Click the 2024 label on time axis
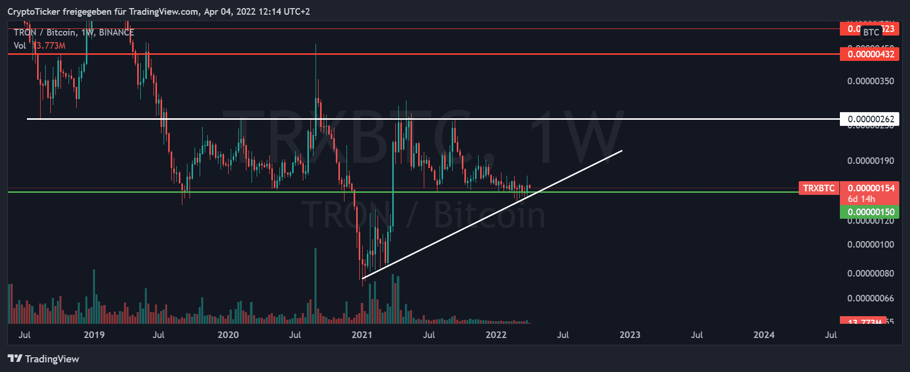Image resolution: width=910 pixels, height=372 pixels. pyautogui.click(x=764, y=335)
